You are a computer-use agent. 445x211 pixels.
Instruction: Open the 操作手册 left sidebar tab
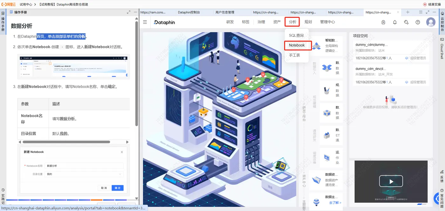point(3,22)
